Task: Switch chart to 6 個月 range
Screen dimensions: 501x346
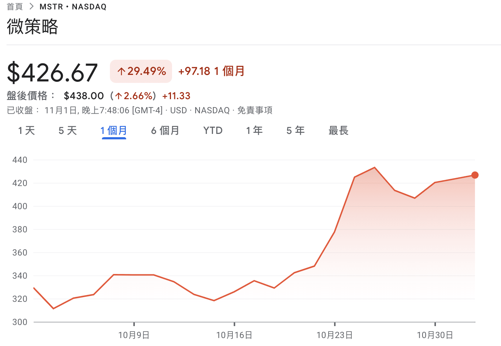Action: [165, 130]
